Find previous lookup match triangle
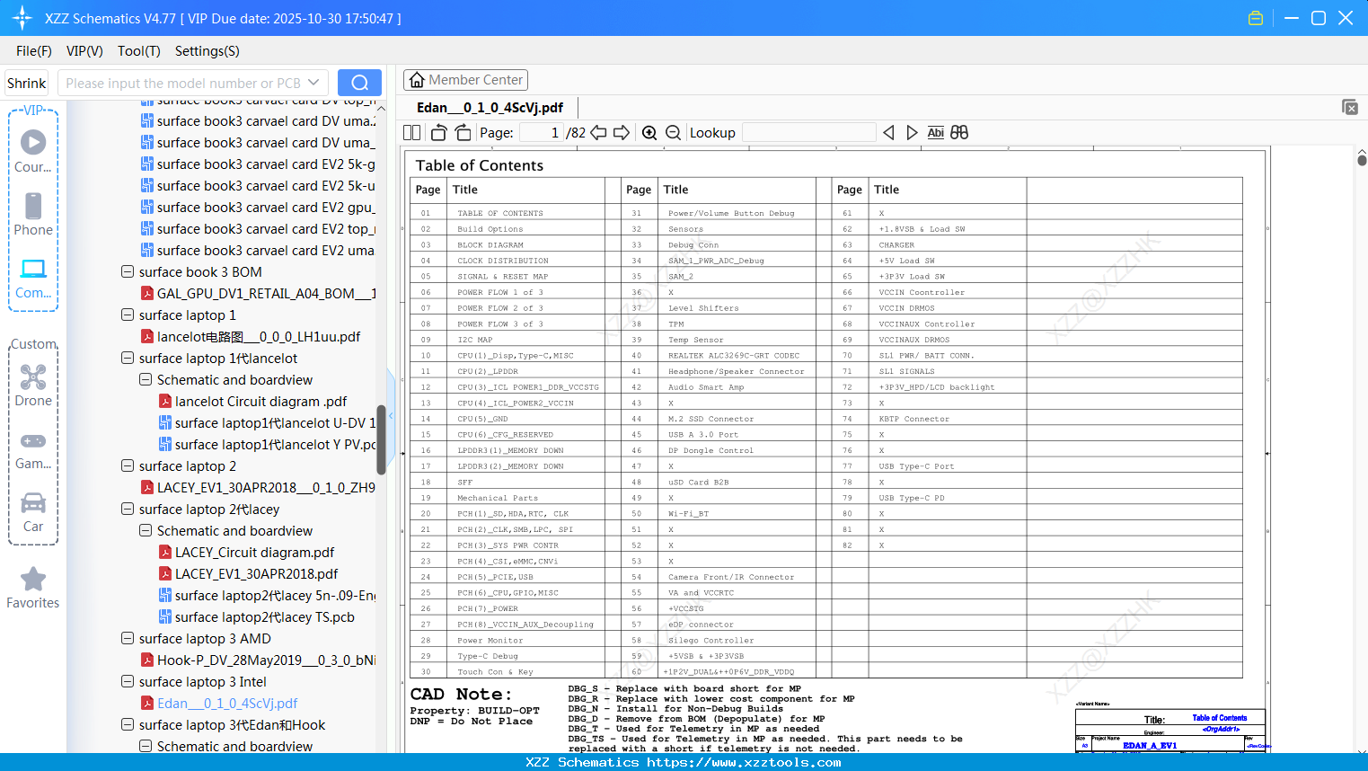This screenshot has width=1368, height=771. click(x=888, y=133)
